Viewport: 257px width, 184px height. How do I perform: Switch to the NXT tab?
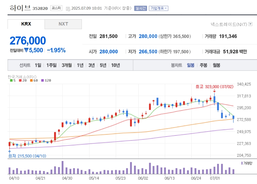point(63,24)
